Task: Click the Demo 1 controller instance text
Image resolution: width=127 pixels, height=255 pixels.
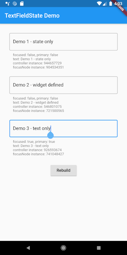Action: 37,63
